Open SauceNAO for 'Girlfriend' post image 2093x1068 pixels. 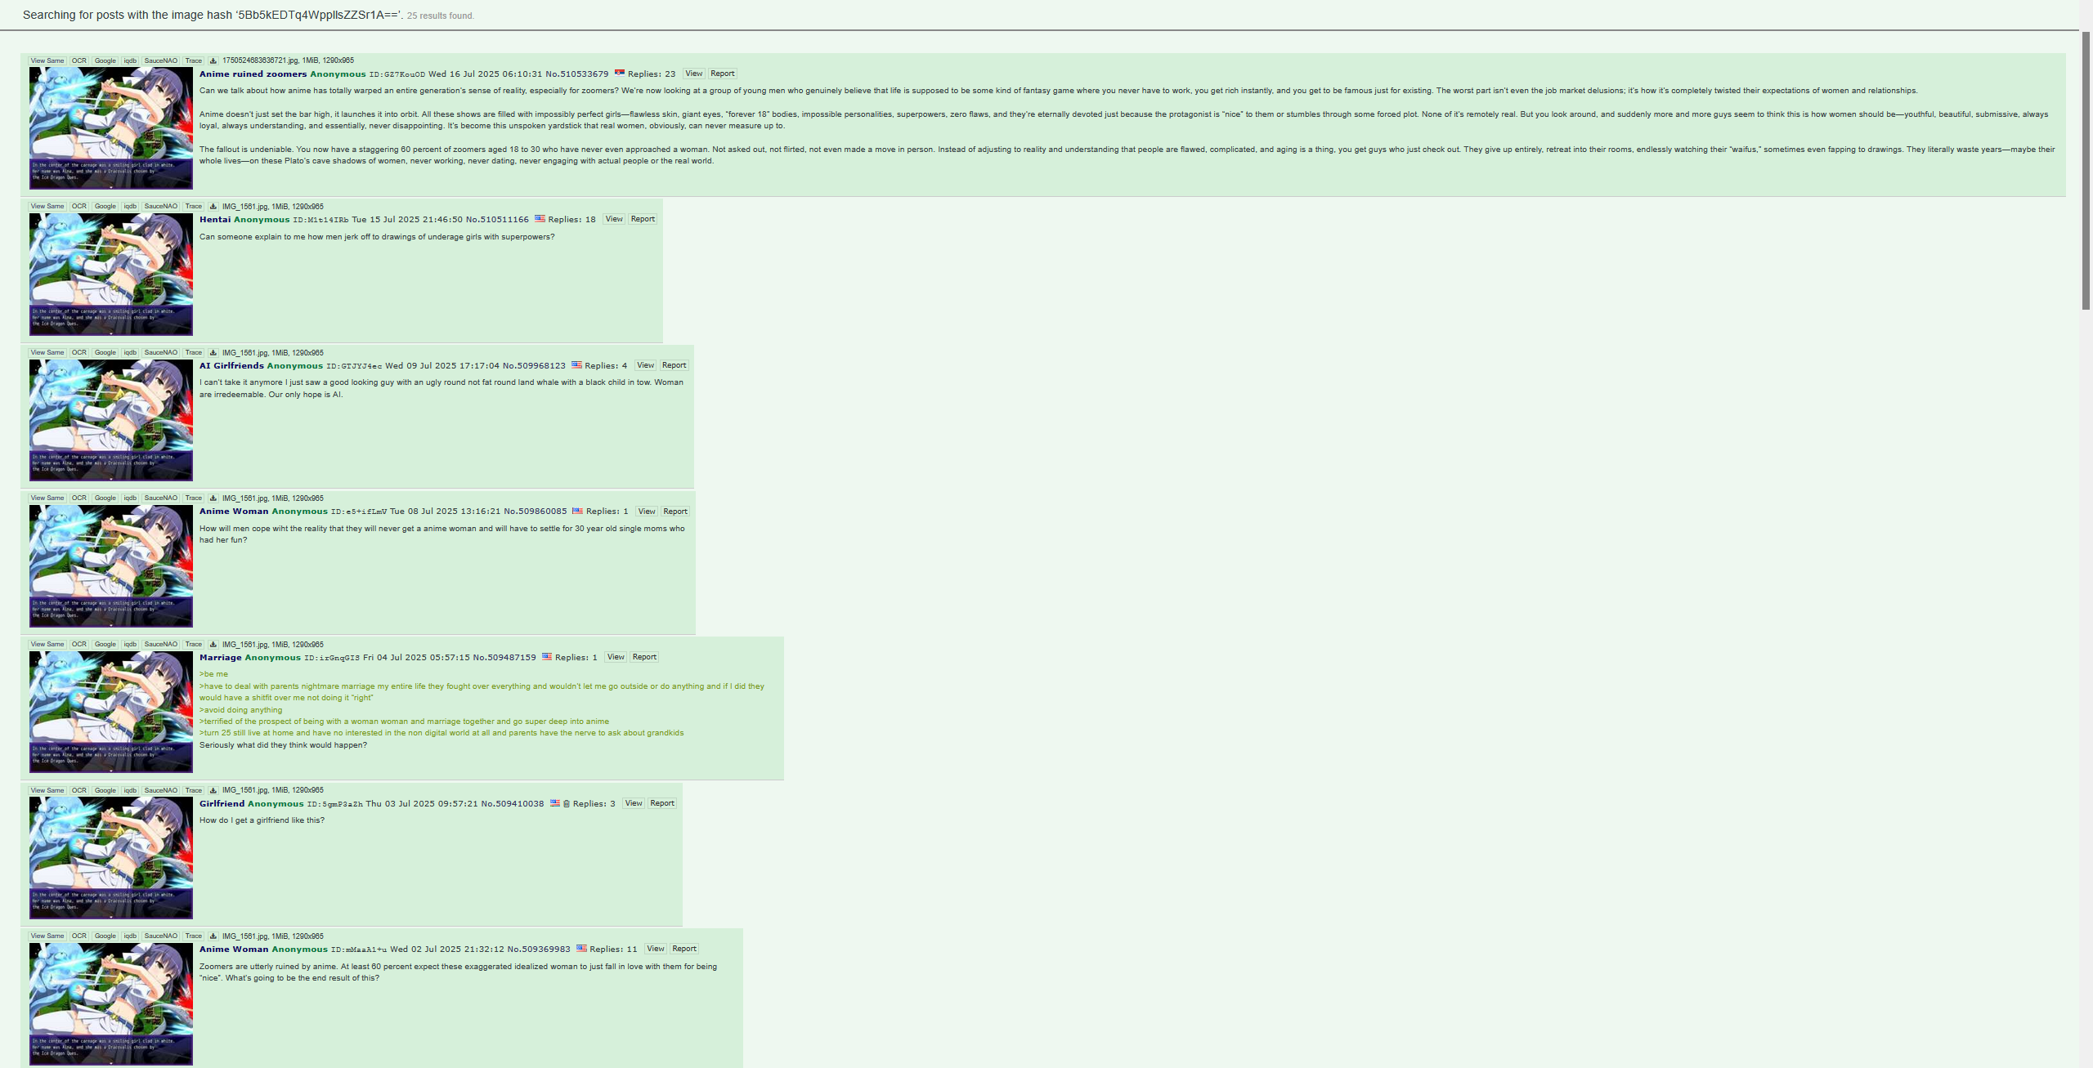click(x=161, y=790)
